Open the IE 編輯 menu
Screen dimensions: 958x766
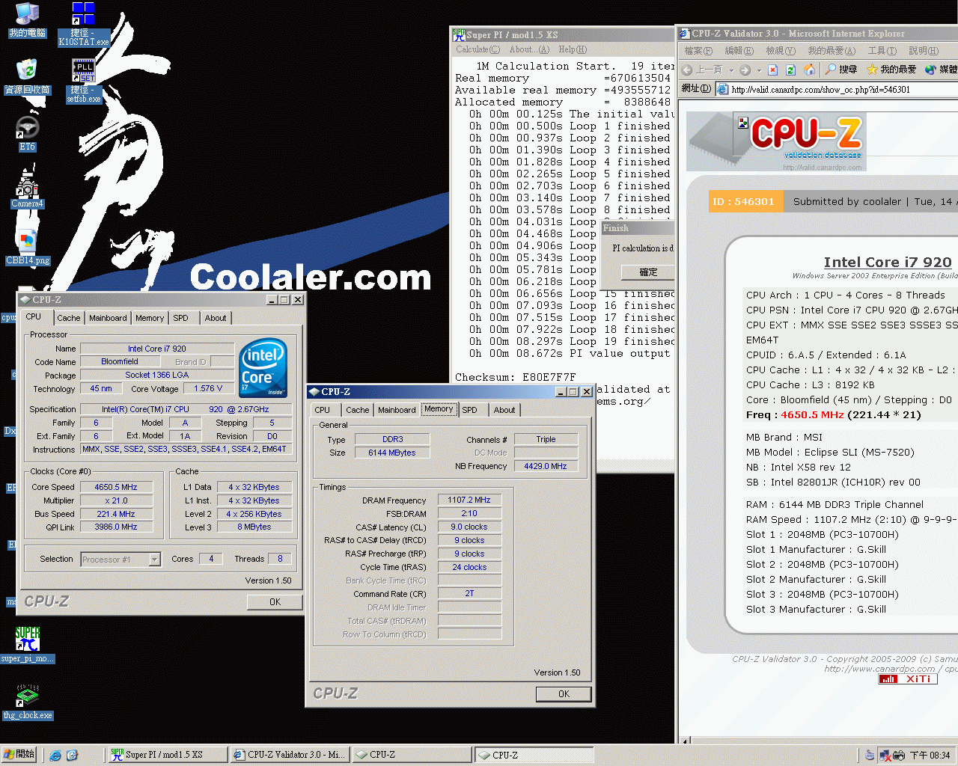(x=739, y=51)
